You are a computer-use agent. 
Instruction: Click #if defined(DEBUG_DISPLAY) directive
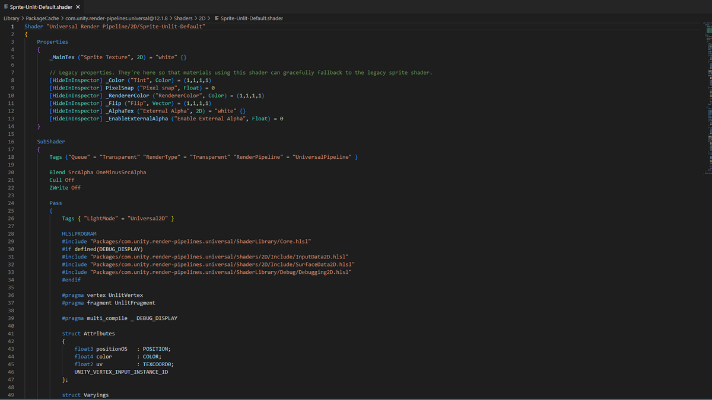coord(102,249)
